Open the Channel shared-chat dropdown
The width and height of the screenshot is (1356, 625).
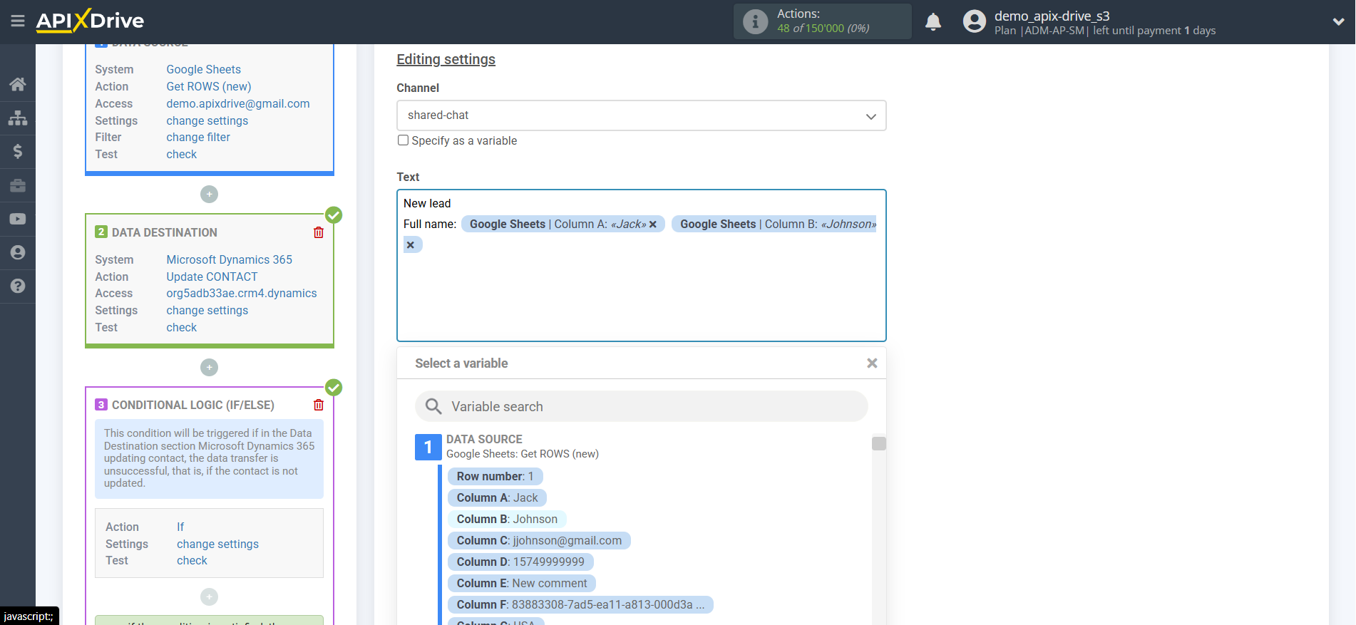tap(641, 115)
